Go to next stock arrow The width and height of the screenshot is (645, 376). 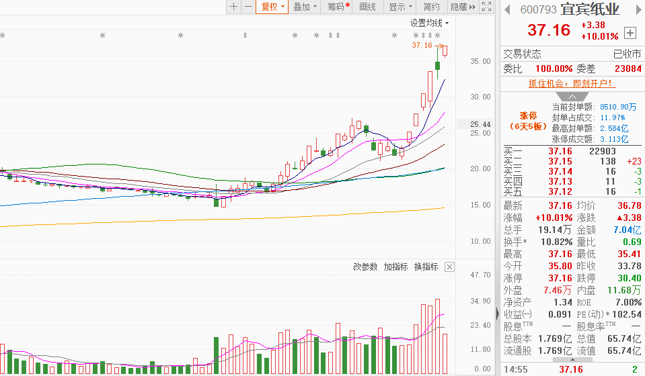(x=639, y=9)
